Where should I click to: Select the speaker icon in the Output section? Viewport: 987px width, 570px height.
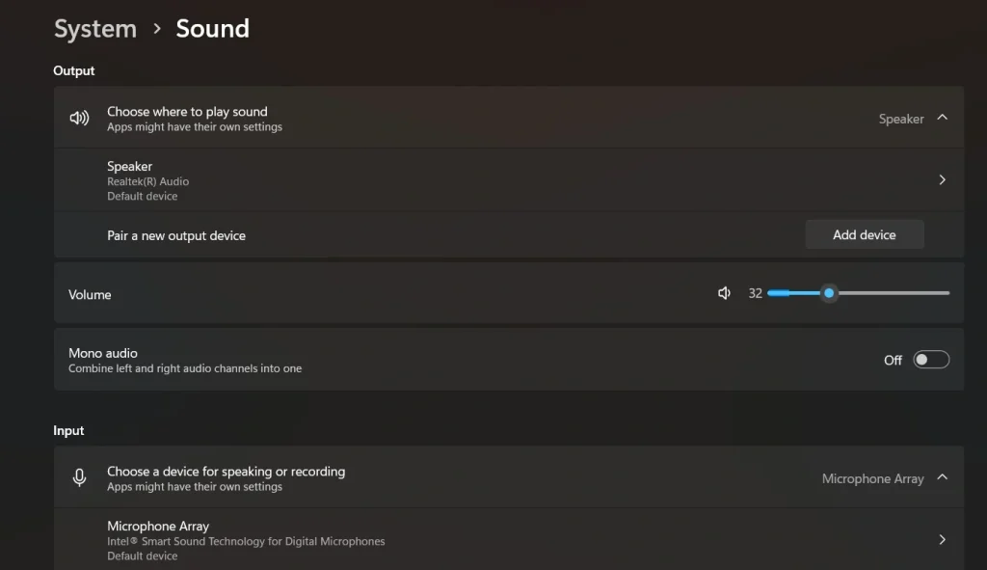tap(78, 118)
